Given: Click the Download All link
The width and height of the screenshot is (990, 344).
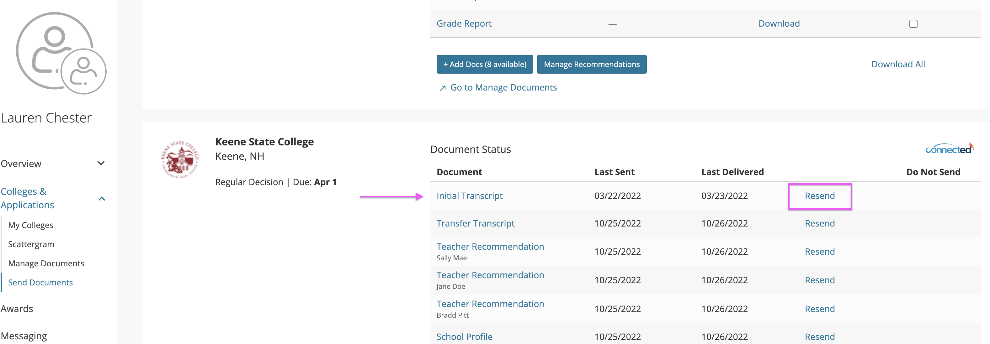Looking at the screenshot, I should point(898,64).
